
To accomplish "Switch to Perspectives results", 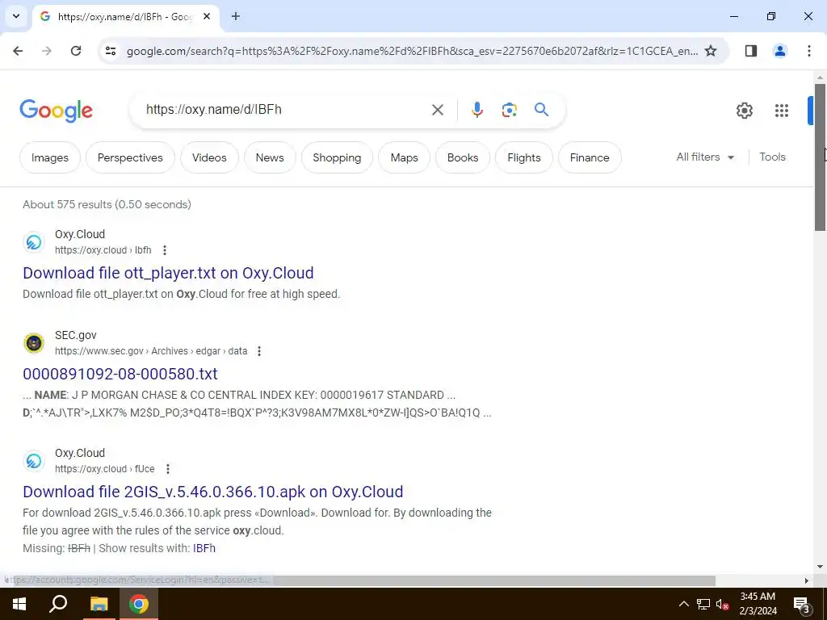I will 130,157.
